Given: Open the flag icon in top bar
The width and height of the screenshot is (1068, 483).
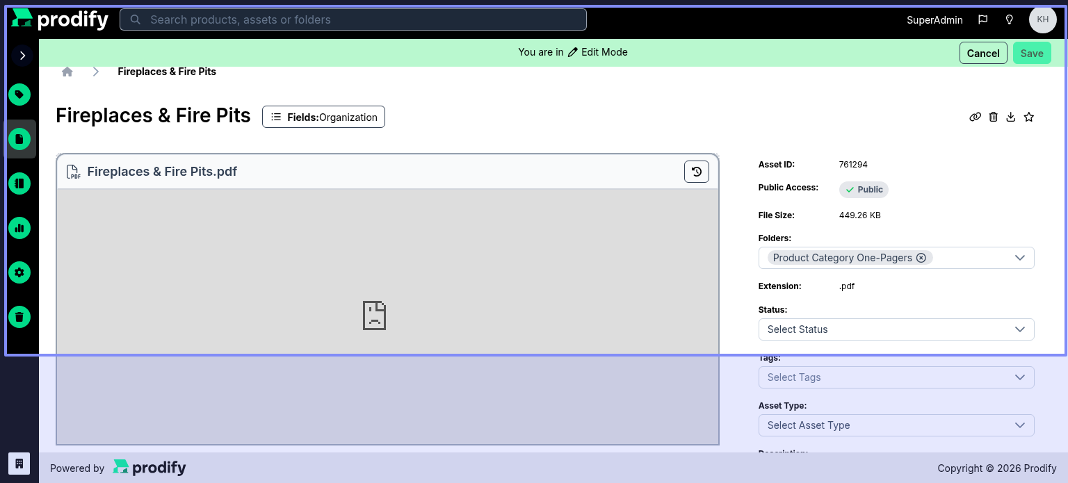Looking at the screenshot, I should [x=982, y=19].
